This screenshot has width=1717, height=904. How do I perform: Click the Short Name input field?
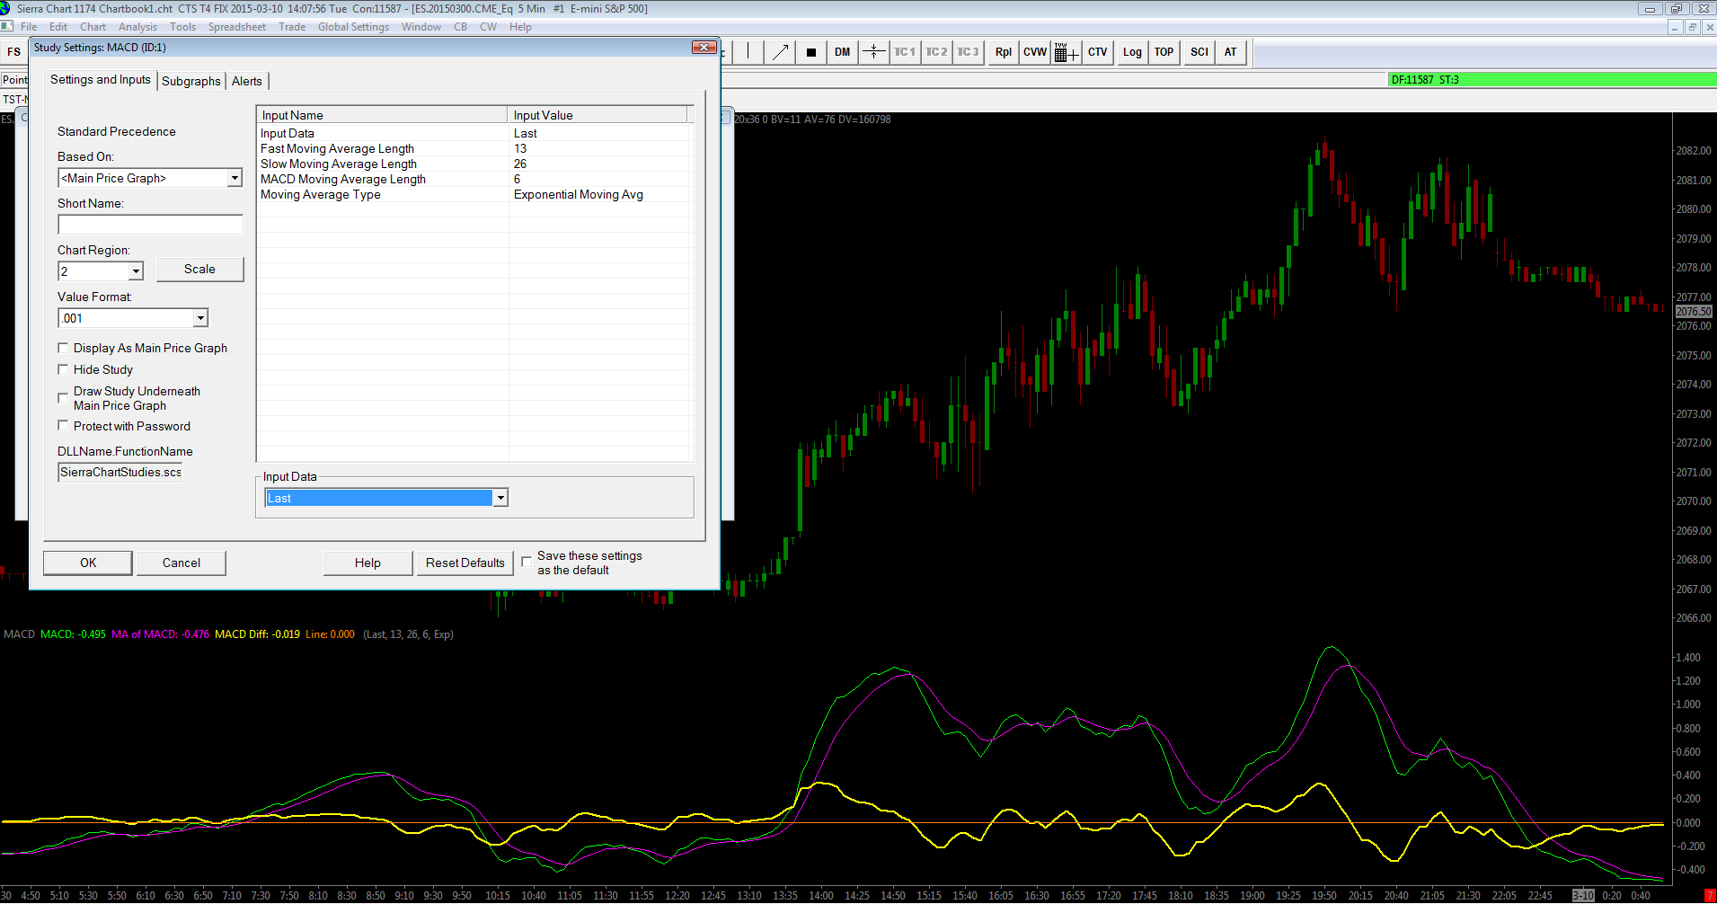(150, 225)
